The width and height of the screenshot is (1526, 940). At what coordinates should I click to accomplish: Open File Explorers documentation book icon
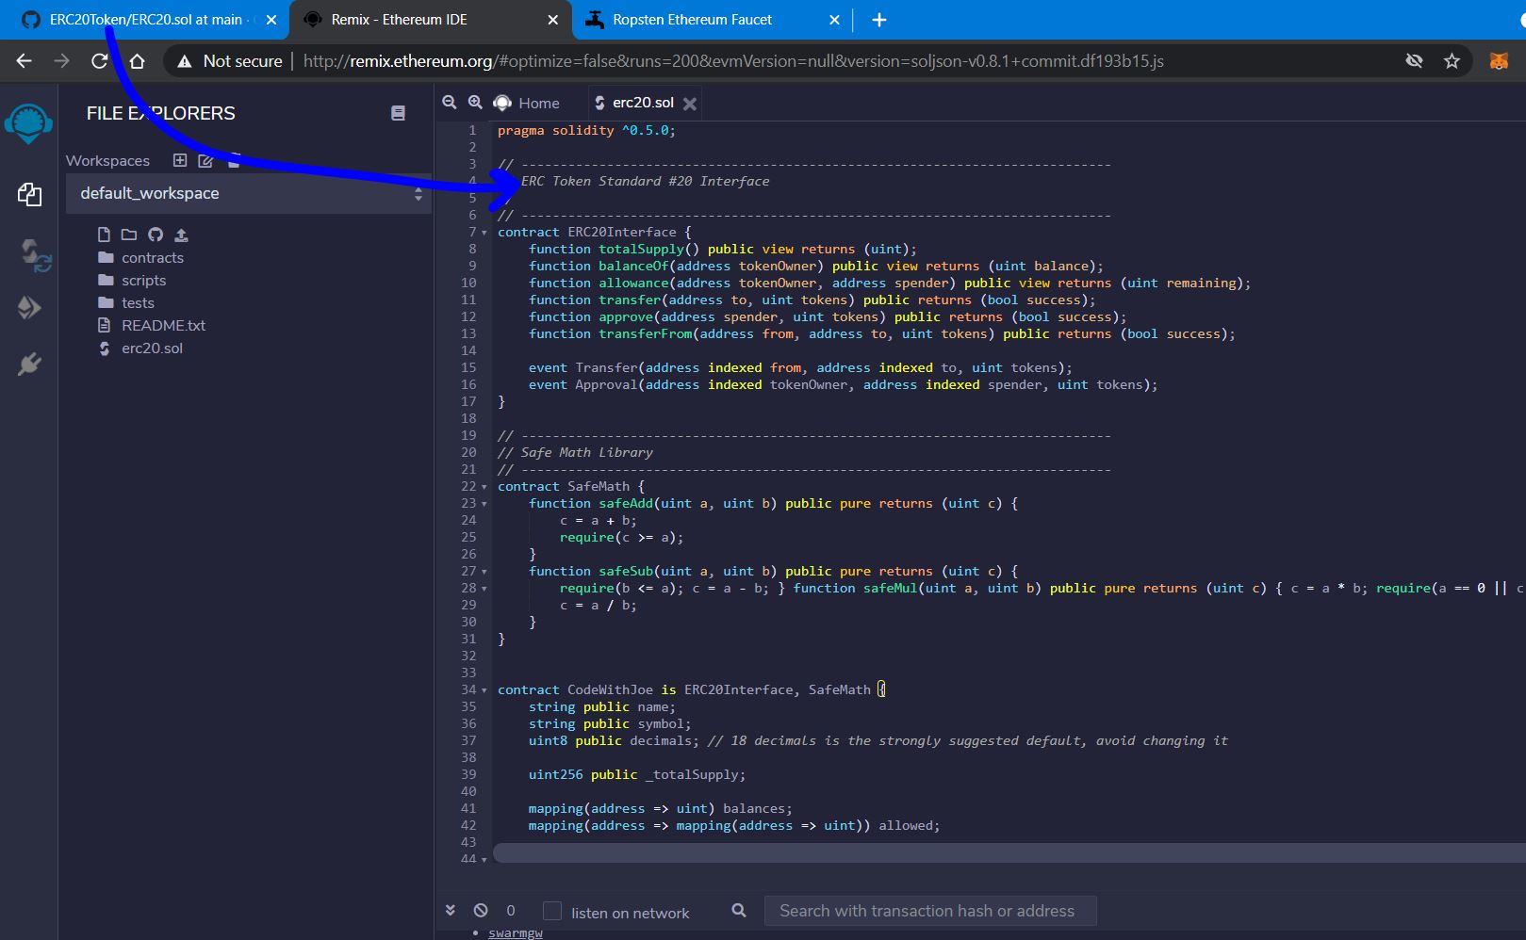click(398, 113)
